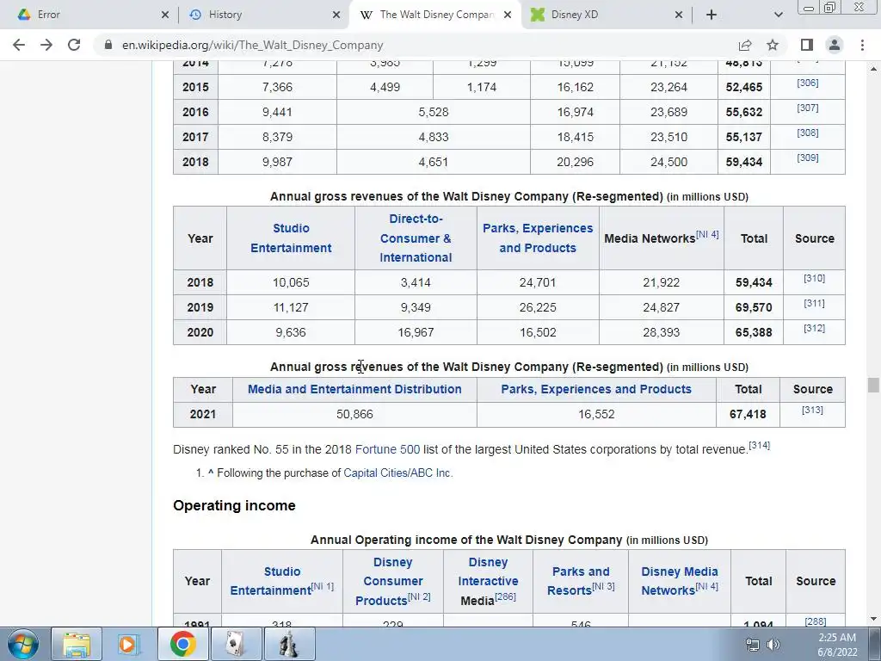The image size is (881, 661).
Task: Open Google Chrome on the taskbar
Action: pyautogui.click(x=182, y=644)
